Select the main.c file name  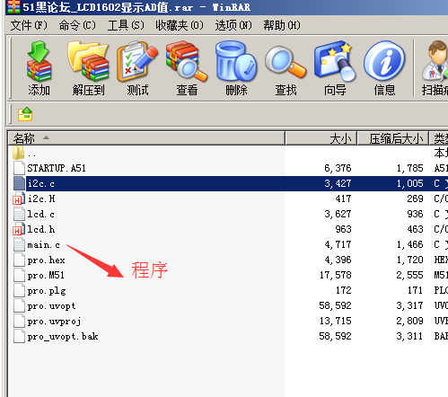click(x=44, y=244)
